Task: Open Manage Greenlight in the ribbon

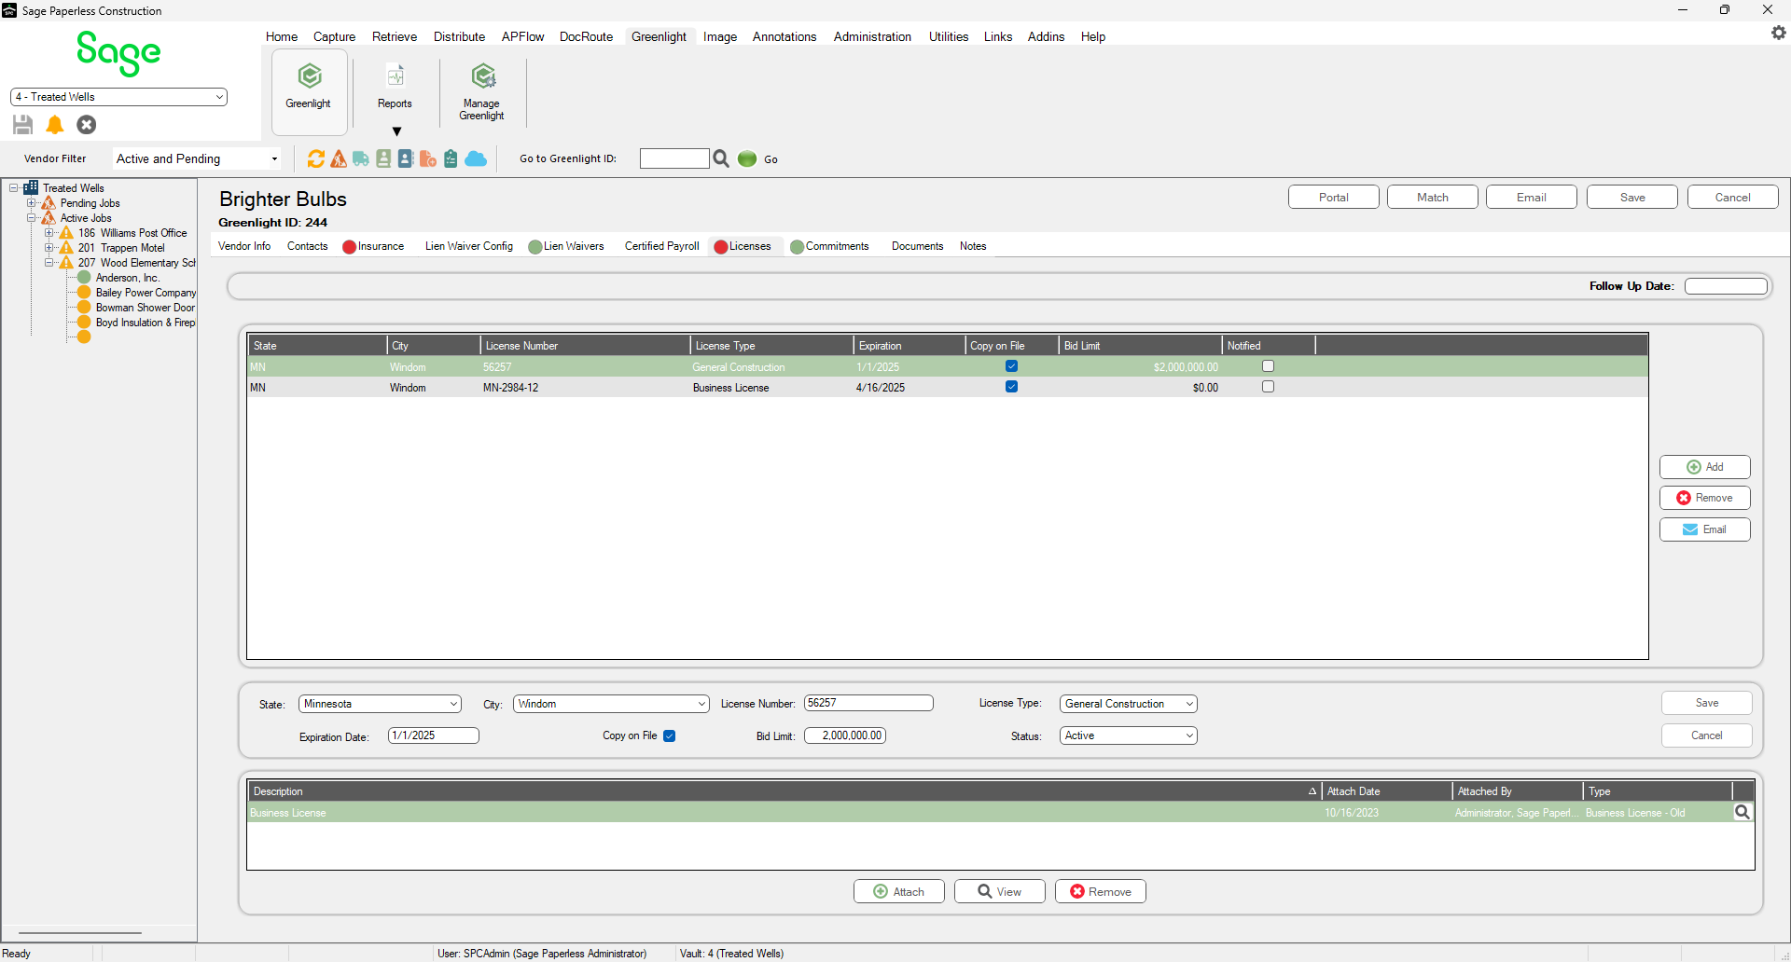Action: (482, 91)
